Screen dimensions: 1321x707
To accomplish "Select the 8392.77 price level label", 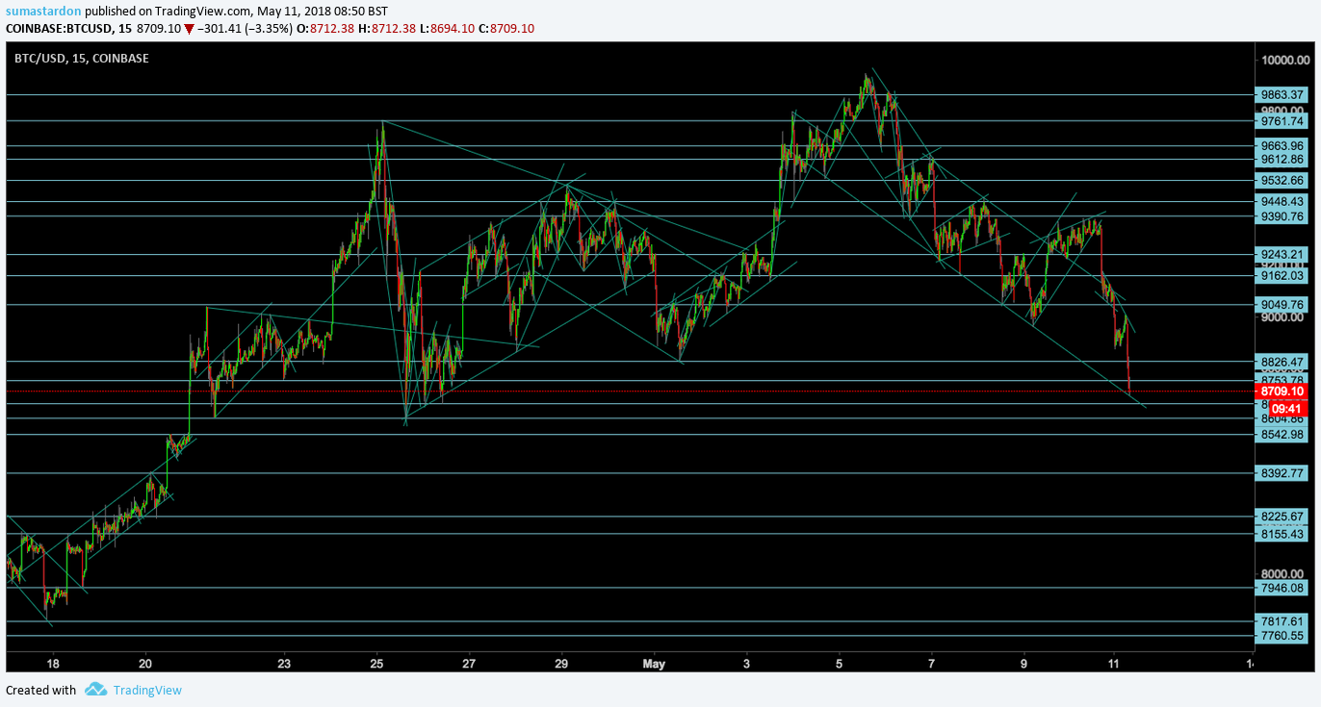I will coord(1282,473).
